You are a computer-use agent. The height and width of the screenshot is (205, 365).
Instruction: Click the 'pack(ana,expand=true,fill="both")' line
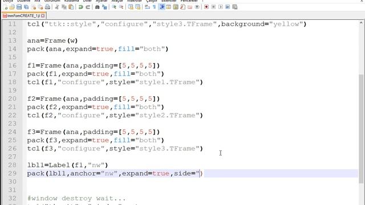tap(98, 49)
